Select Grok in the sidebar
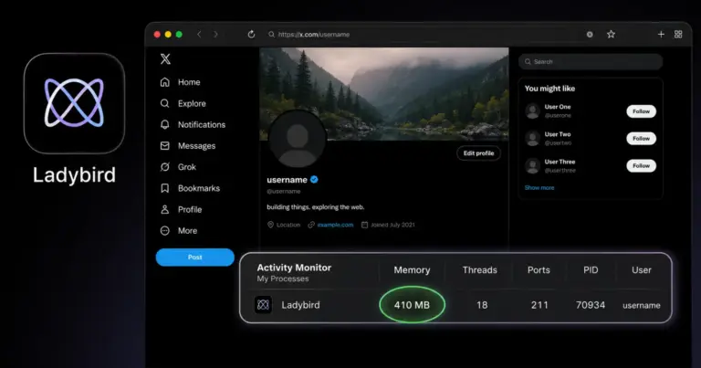The image size is (701, 368). click(178, 167)
